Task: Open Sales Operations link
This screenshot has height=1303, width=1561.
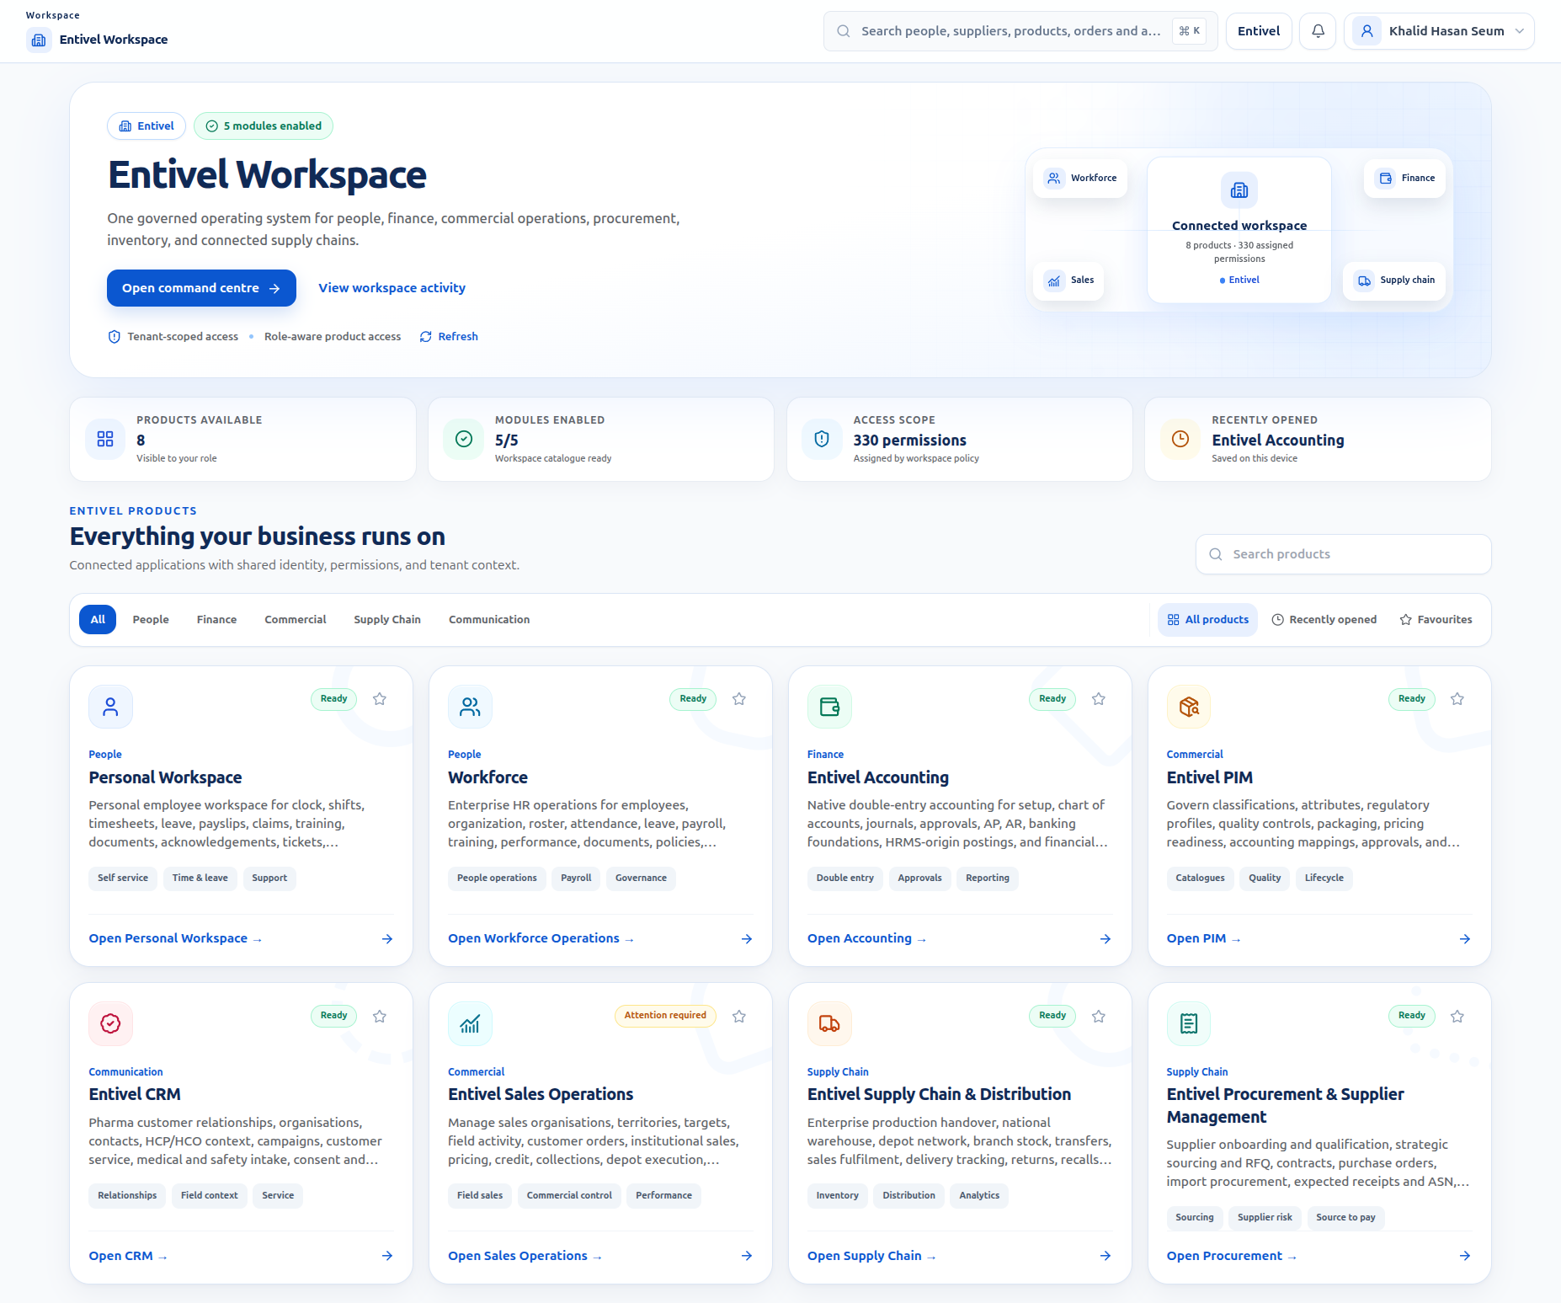Action: coord(525,1256)
